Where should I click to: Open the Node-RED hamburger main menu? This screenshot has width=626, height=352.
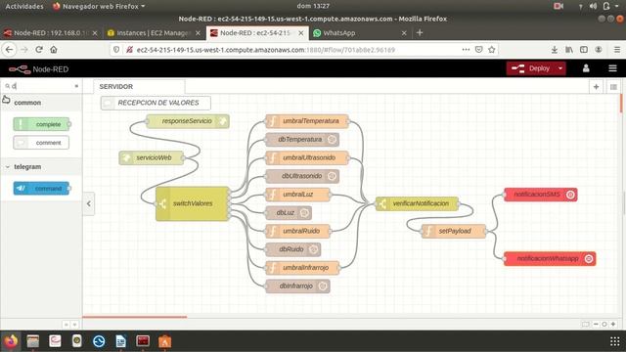pyautogui.click(x=612, y=68)
